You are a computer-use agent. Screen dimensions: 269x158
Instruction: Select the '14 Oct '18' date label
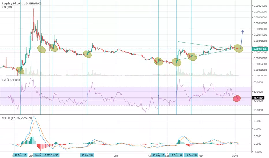click(x=191, y=155)
